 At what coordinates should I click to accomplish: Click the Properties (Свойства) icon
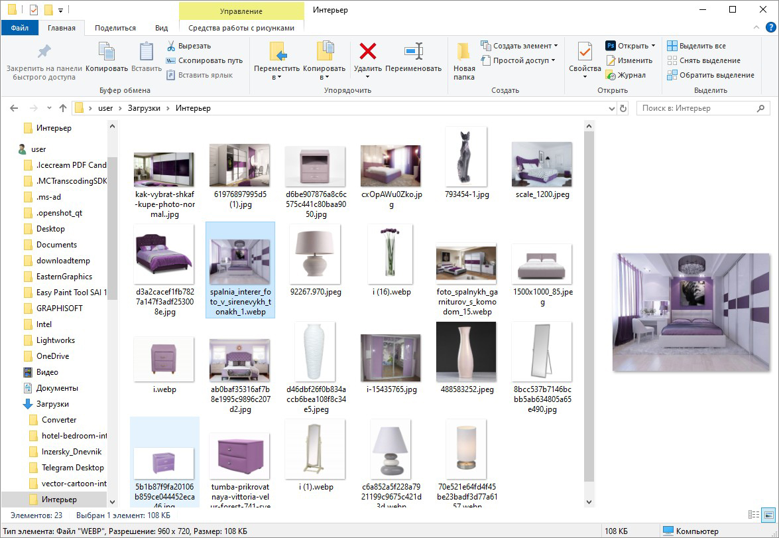(x=584, y=52)
